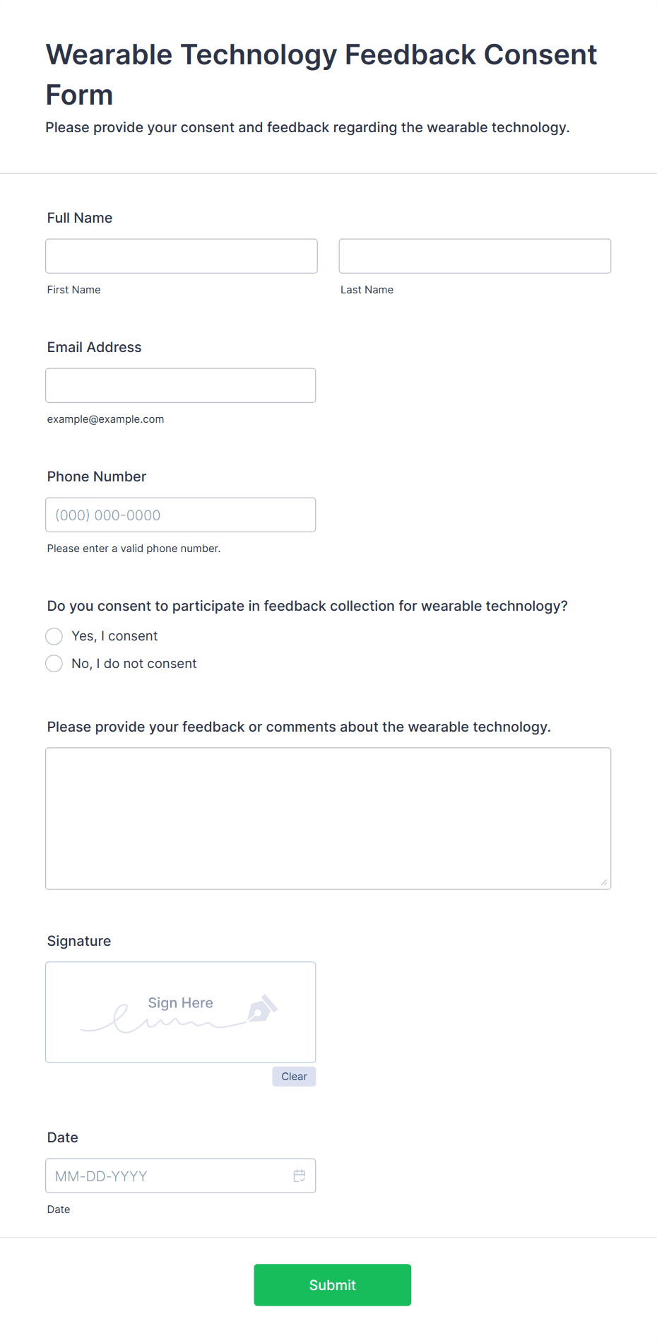Submit the consent form
The width and height of the screenshot is (657, 1341).
(333, 1285)
